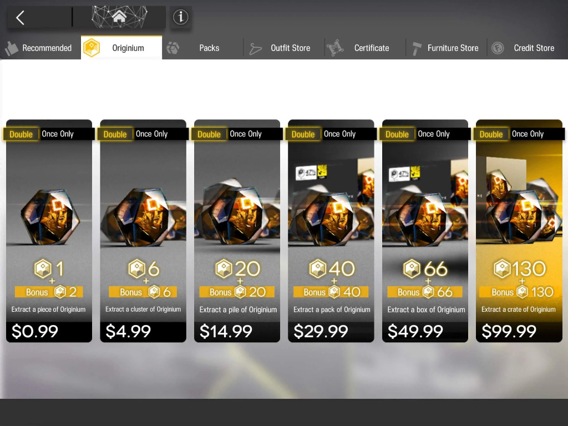Screen dimensions: 568x426
Task: Go back with the arrow icon
Action: 21,17
